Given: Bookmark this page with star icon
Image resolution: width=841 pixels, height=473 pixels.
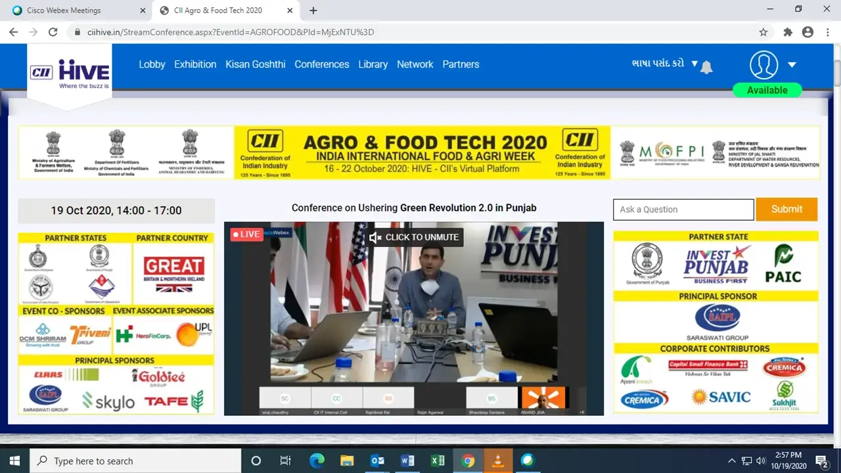Looking at the screenshot, I should [763, 32].
